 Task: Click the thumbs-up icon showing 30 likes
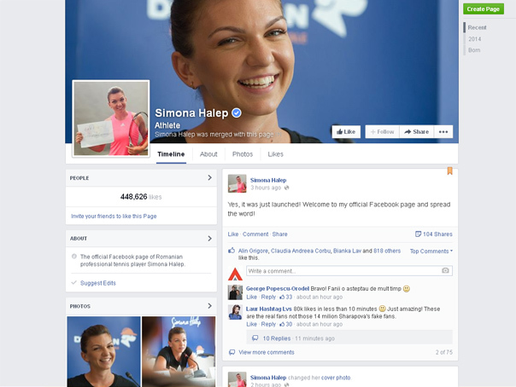282,324
